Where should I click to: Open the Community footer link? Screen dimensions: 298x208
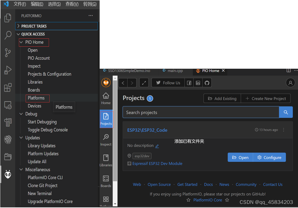coord(246,184)
